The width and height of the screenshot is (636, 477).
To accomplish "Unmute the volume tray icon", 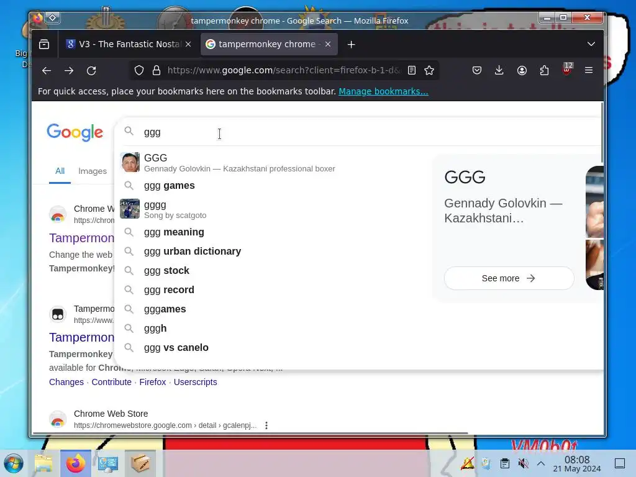I will click(x=523, y=463).
